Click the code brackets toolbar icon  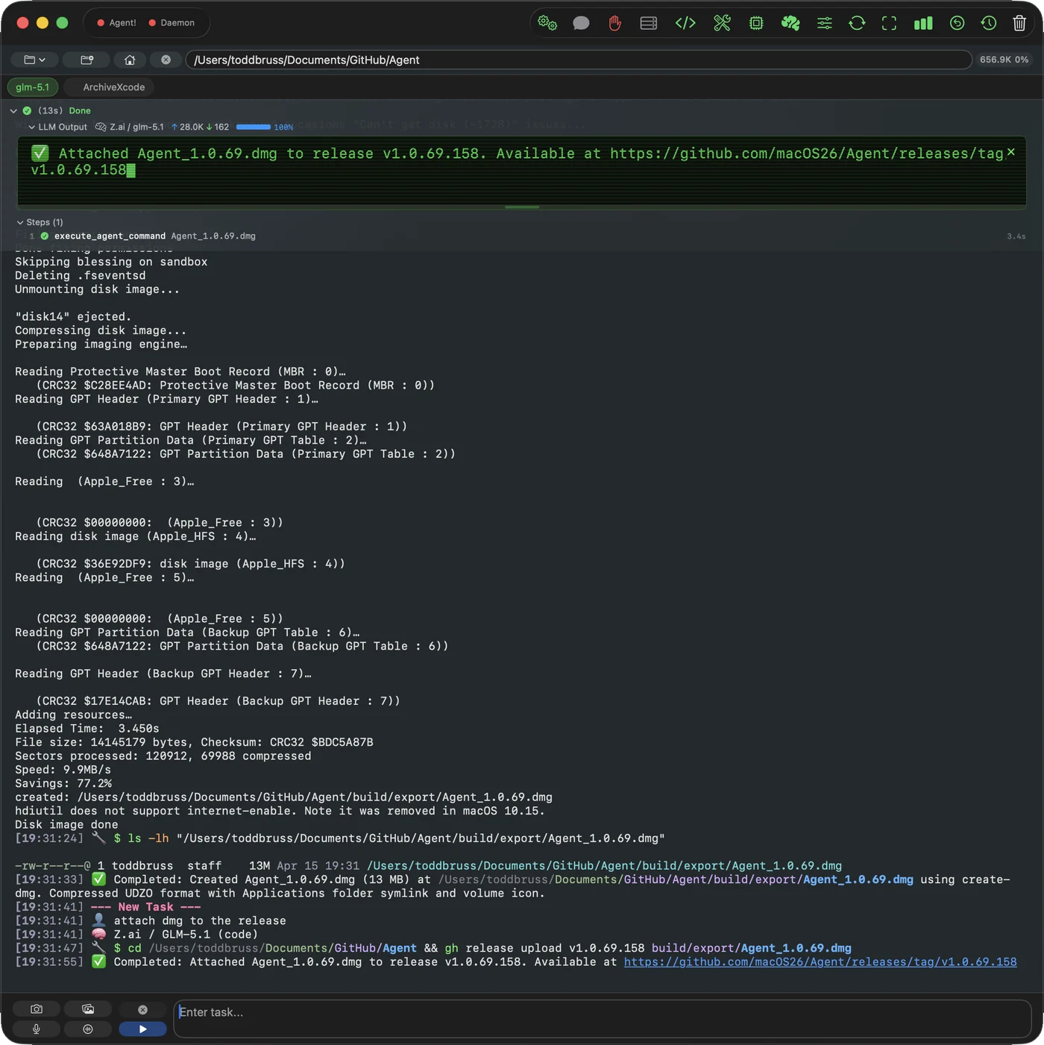point(685,23)
